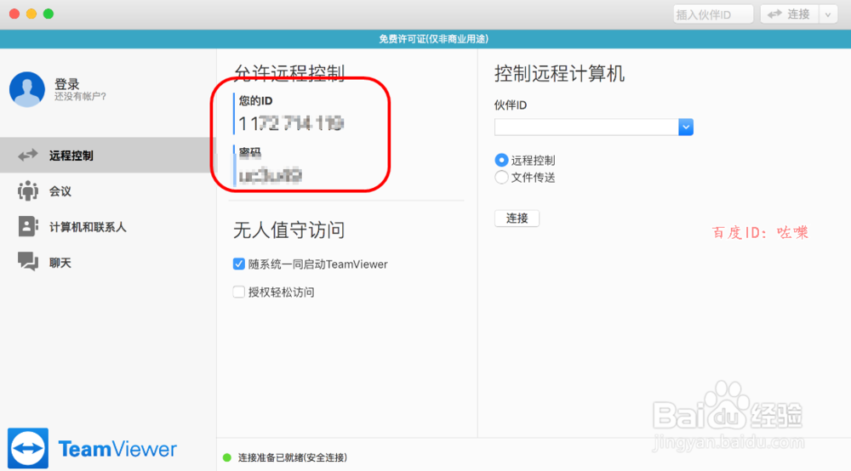This screenshot has width=851, height=471.
Task: Focus the 伙伴ID input field
Action: (x=586, y=127)
